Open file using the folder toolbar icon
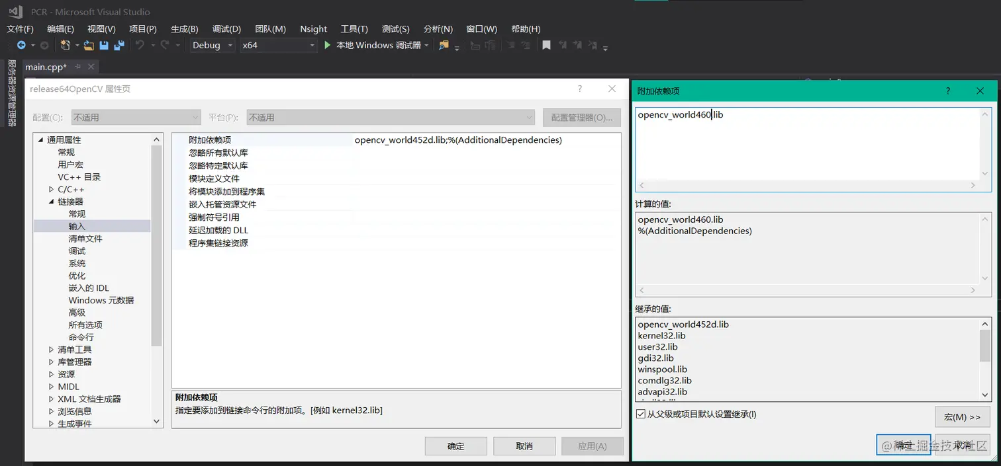This screenshot has width=1001, height=466. [89, 45]
